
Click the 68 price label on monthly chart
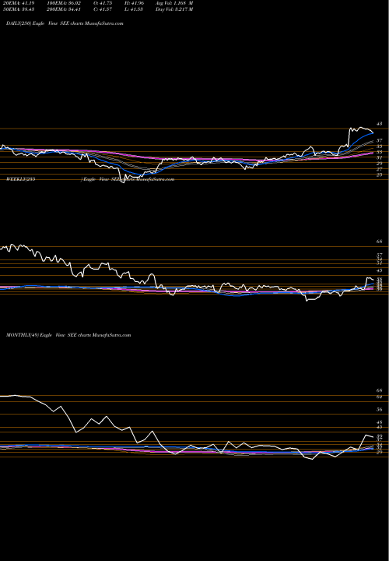[x=380, y=390]
